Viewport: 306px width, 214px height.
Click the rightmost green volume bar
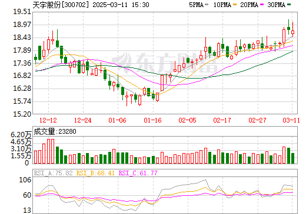point(292,158)
